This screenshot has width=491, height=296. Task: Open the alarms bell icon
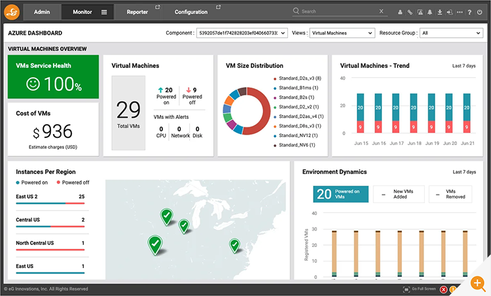[x=429, y=12]
